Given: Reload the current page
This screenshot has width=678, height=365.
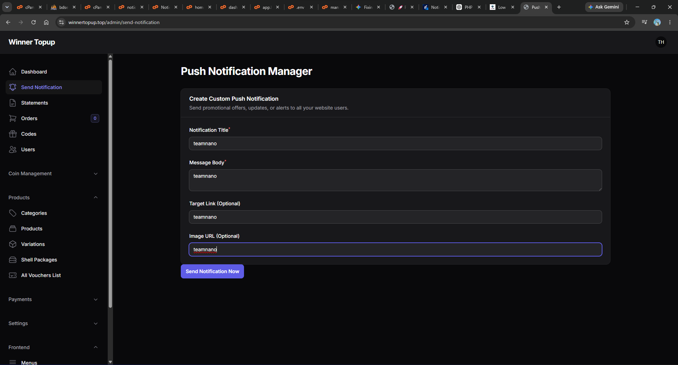Looking at the screenshot, I should (34, 22).
